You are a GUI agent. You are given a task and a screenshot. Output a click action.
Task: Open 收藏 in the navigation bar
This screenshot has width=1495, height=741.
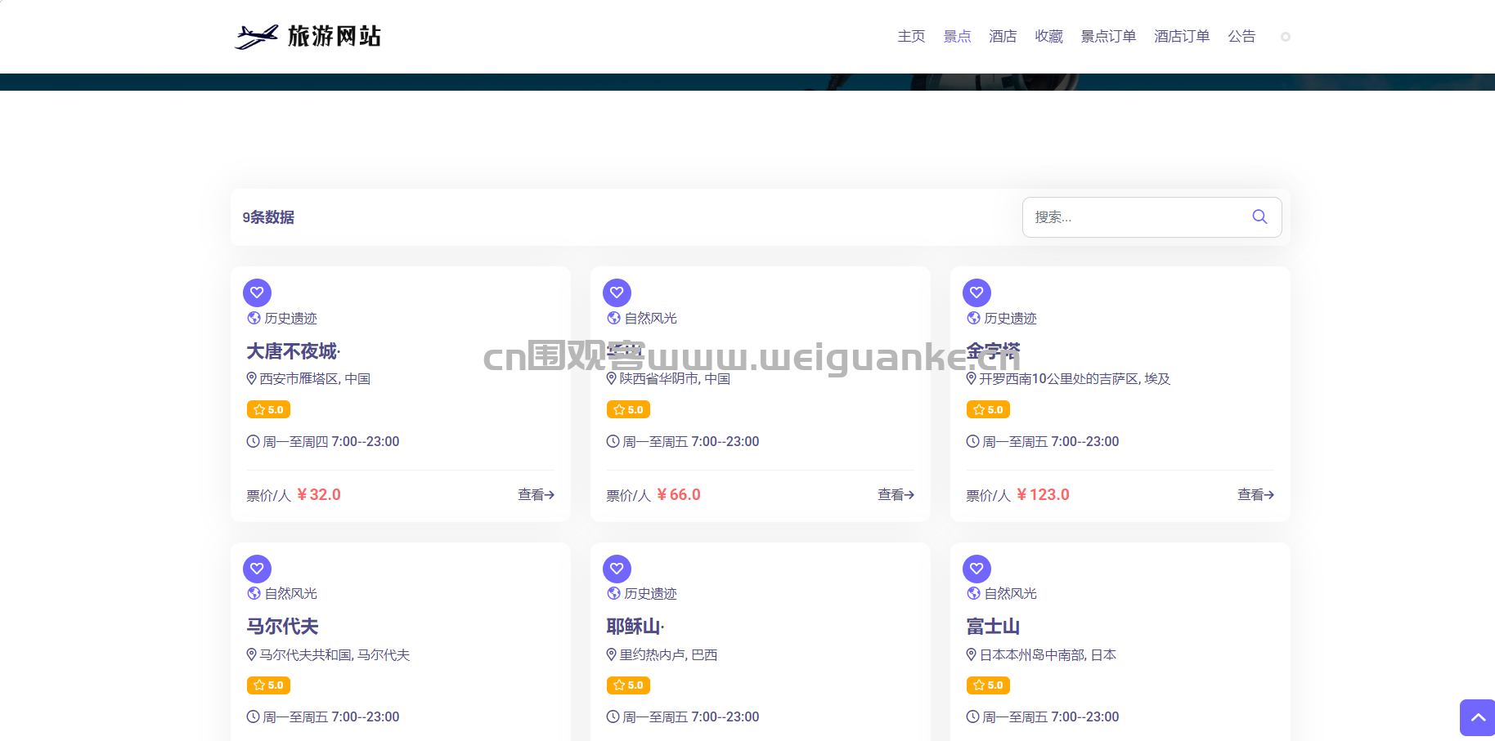coord(1048,37)
